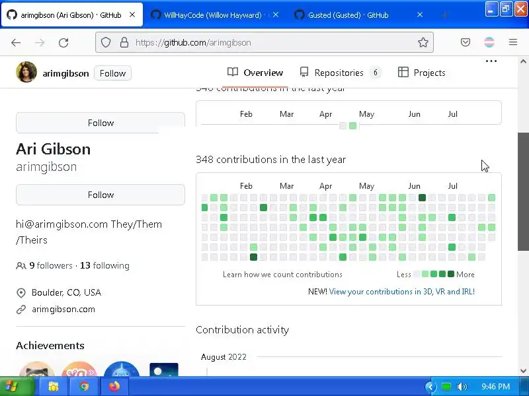Open the file explorer taskbar icon
The width and height of the screenshot is (529, 396).
(x=54, y=387)
